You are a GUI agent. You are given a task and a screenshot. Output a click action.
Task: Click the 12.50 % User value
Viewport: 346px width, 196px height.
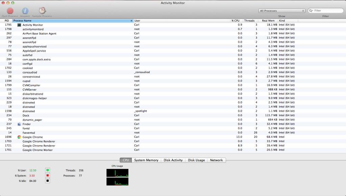[x=33, y=170]
